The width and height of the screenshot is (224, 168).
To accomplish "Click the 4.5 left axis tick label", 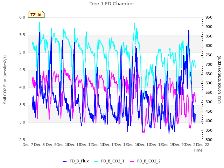I will click(22, 70).
